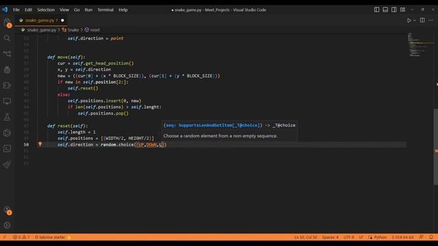Click the lightbulb quick-fix icon on line 50
This screenshot has width=438, height=246.
tap(40, 144)
